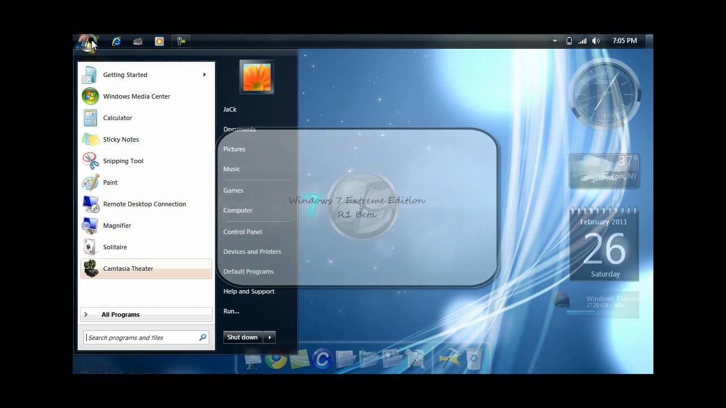726x408 pixels.
Task: Open Camtasia Theater
Action: 146,269
